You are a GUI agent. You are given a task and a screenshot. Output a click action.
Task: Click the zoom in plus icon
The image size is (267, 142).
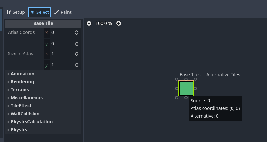point(119,23)
